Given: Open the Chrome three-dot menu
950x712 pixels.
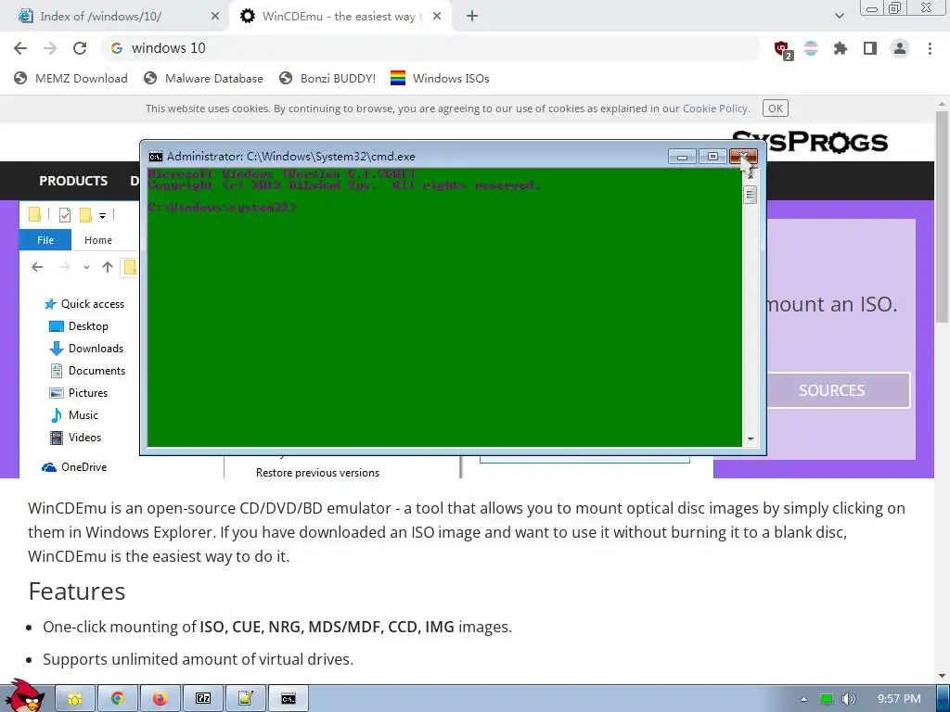Looking at the screenshot, I should (930, 48).
